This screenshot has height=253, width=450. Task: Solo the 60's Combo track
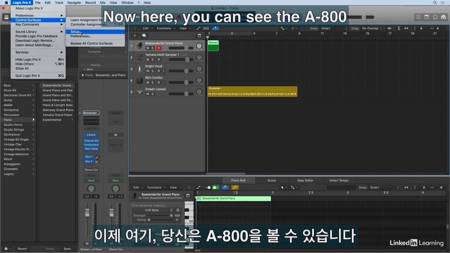(x=153, y=83)
